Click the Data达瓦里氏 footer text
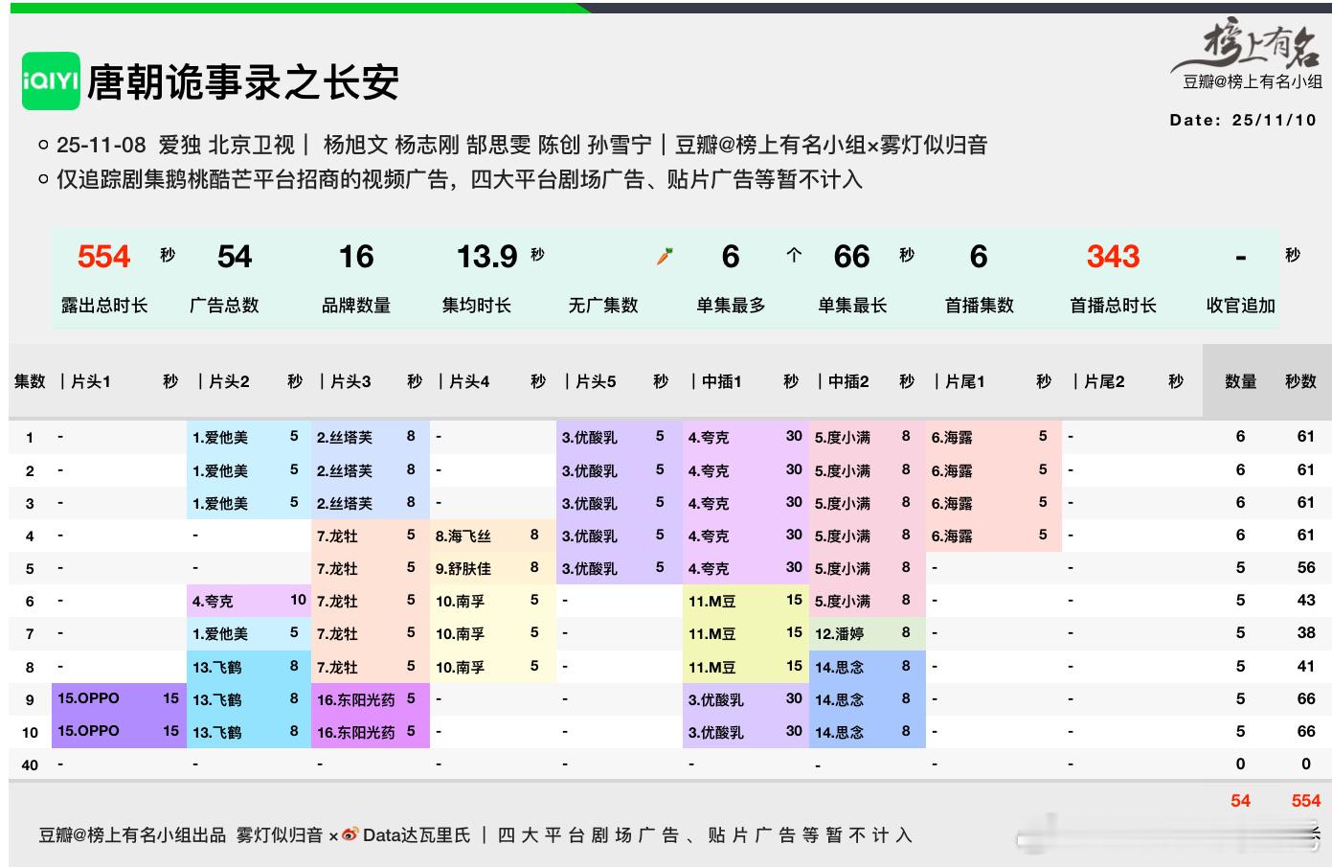Image resolution: width=1332 pixels, height=867 pixels. [x=417, y=835]
